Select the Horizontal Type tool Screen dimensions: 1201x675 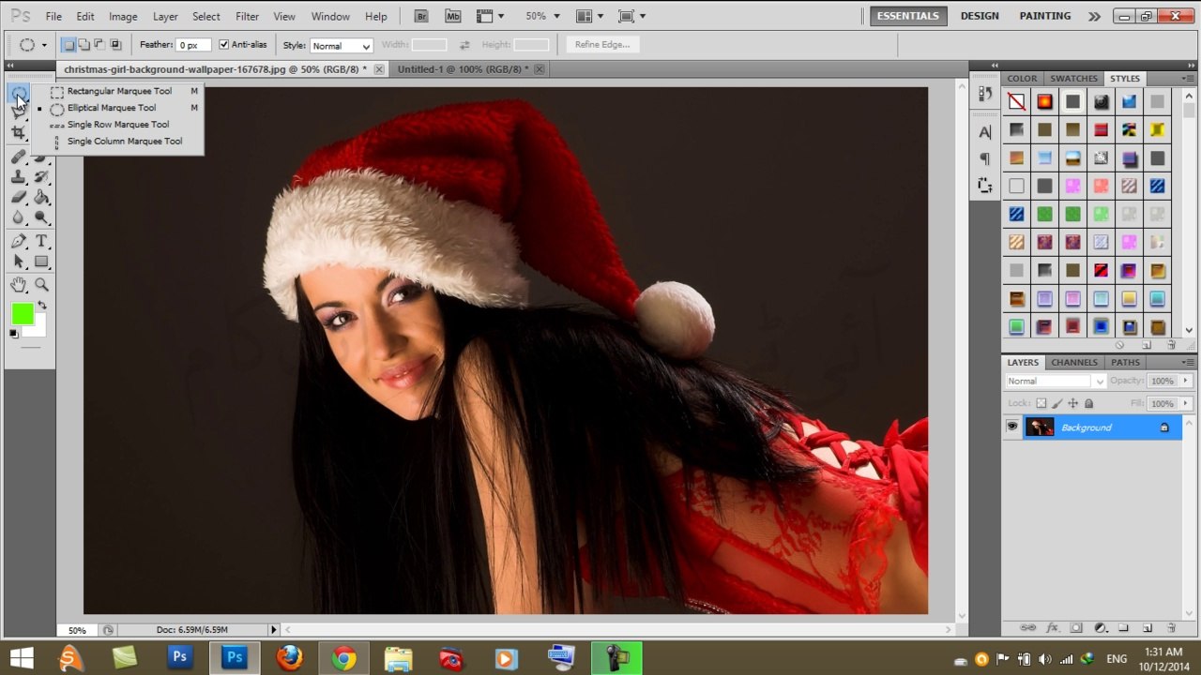[41, 242]
